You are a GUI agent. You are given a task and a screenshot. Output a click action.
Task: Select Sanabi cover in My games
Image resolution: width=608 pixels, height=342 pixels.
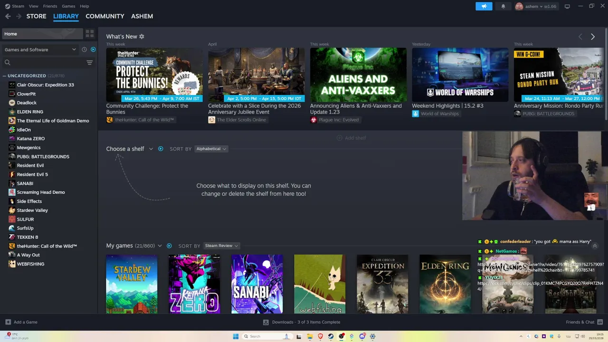(257, 284)
